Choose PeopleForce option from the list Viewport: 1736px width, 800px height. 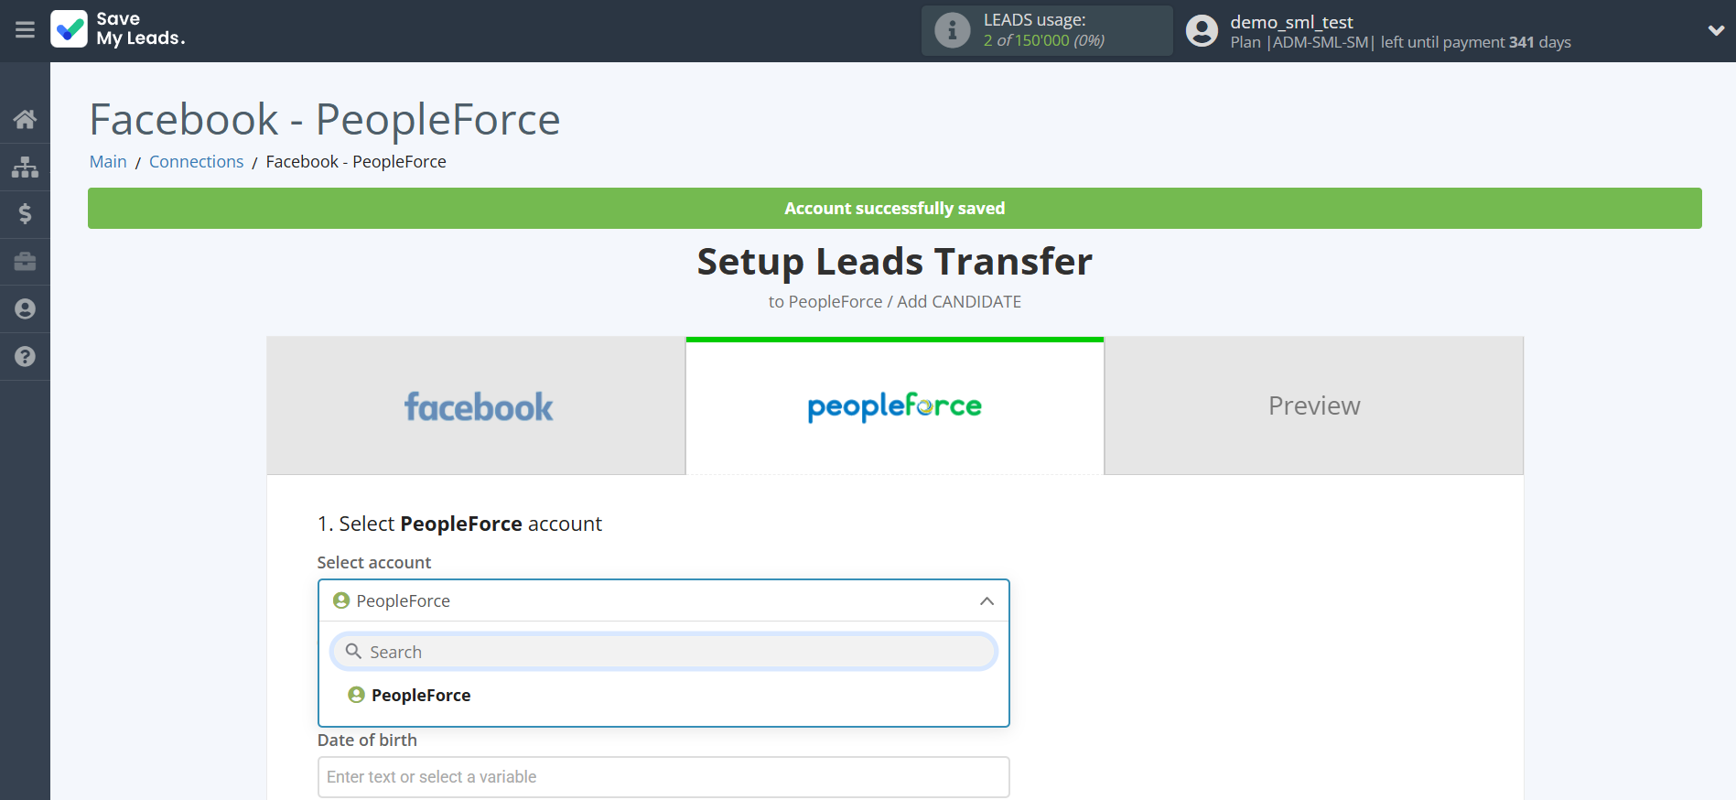point(420,696)
